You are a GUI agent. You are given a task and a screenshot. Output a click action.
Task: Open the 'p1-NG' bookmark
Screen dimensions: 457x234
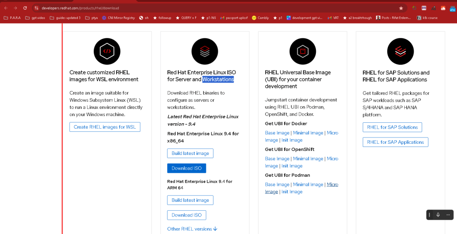pyautogui.click(x=208, y=18)
